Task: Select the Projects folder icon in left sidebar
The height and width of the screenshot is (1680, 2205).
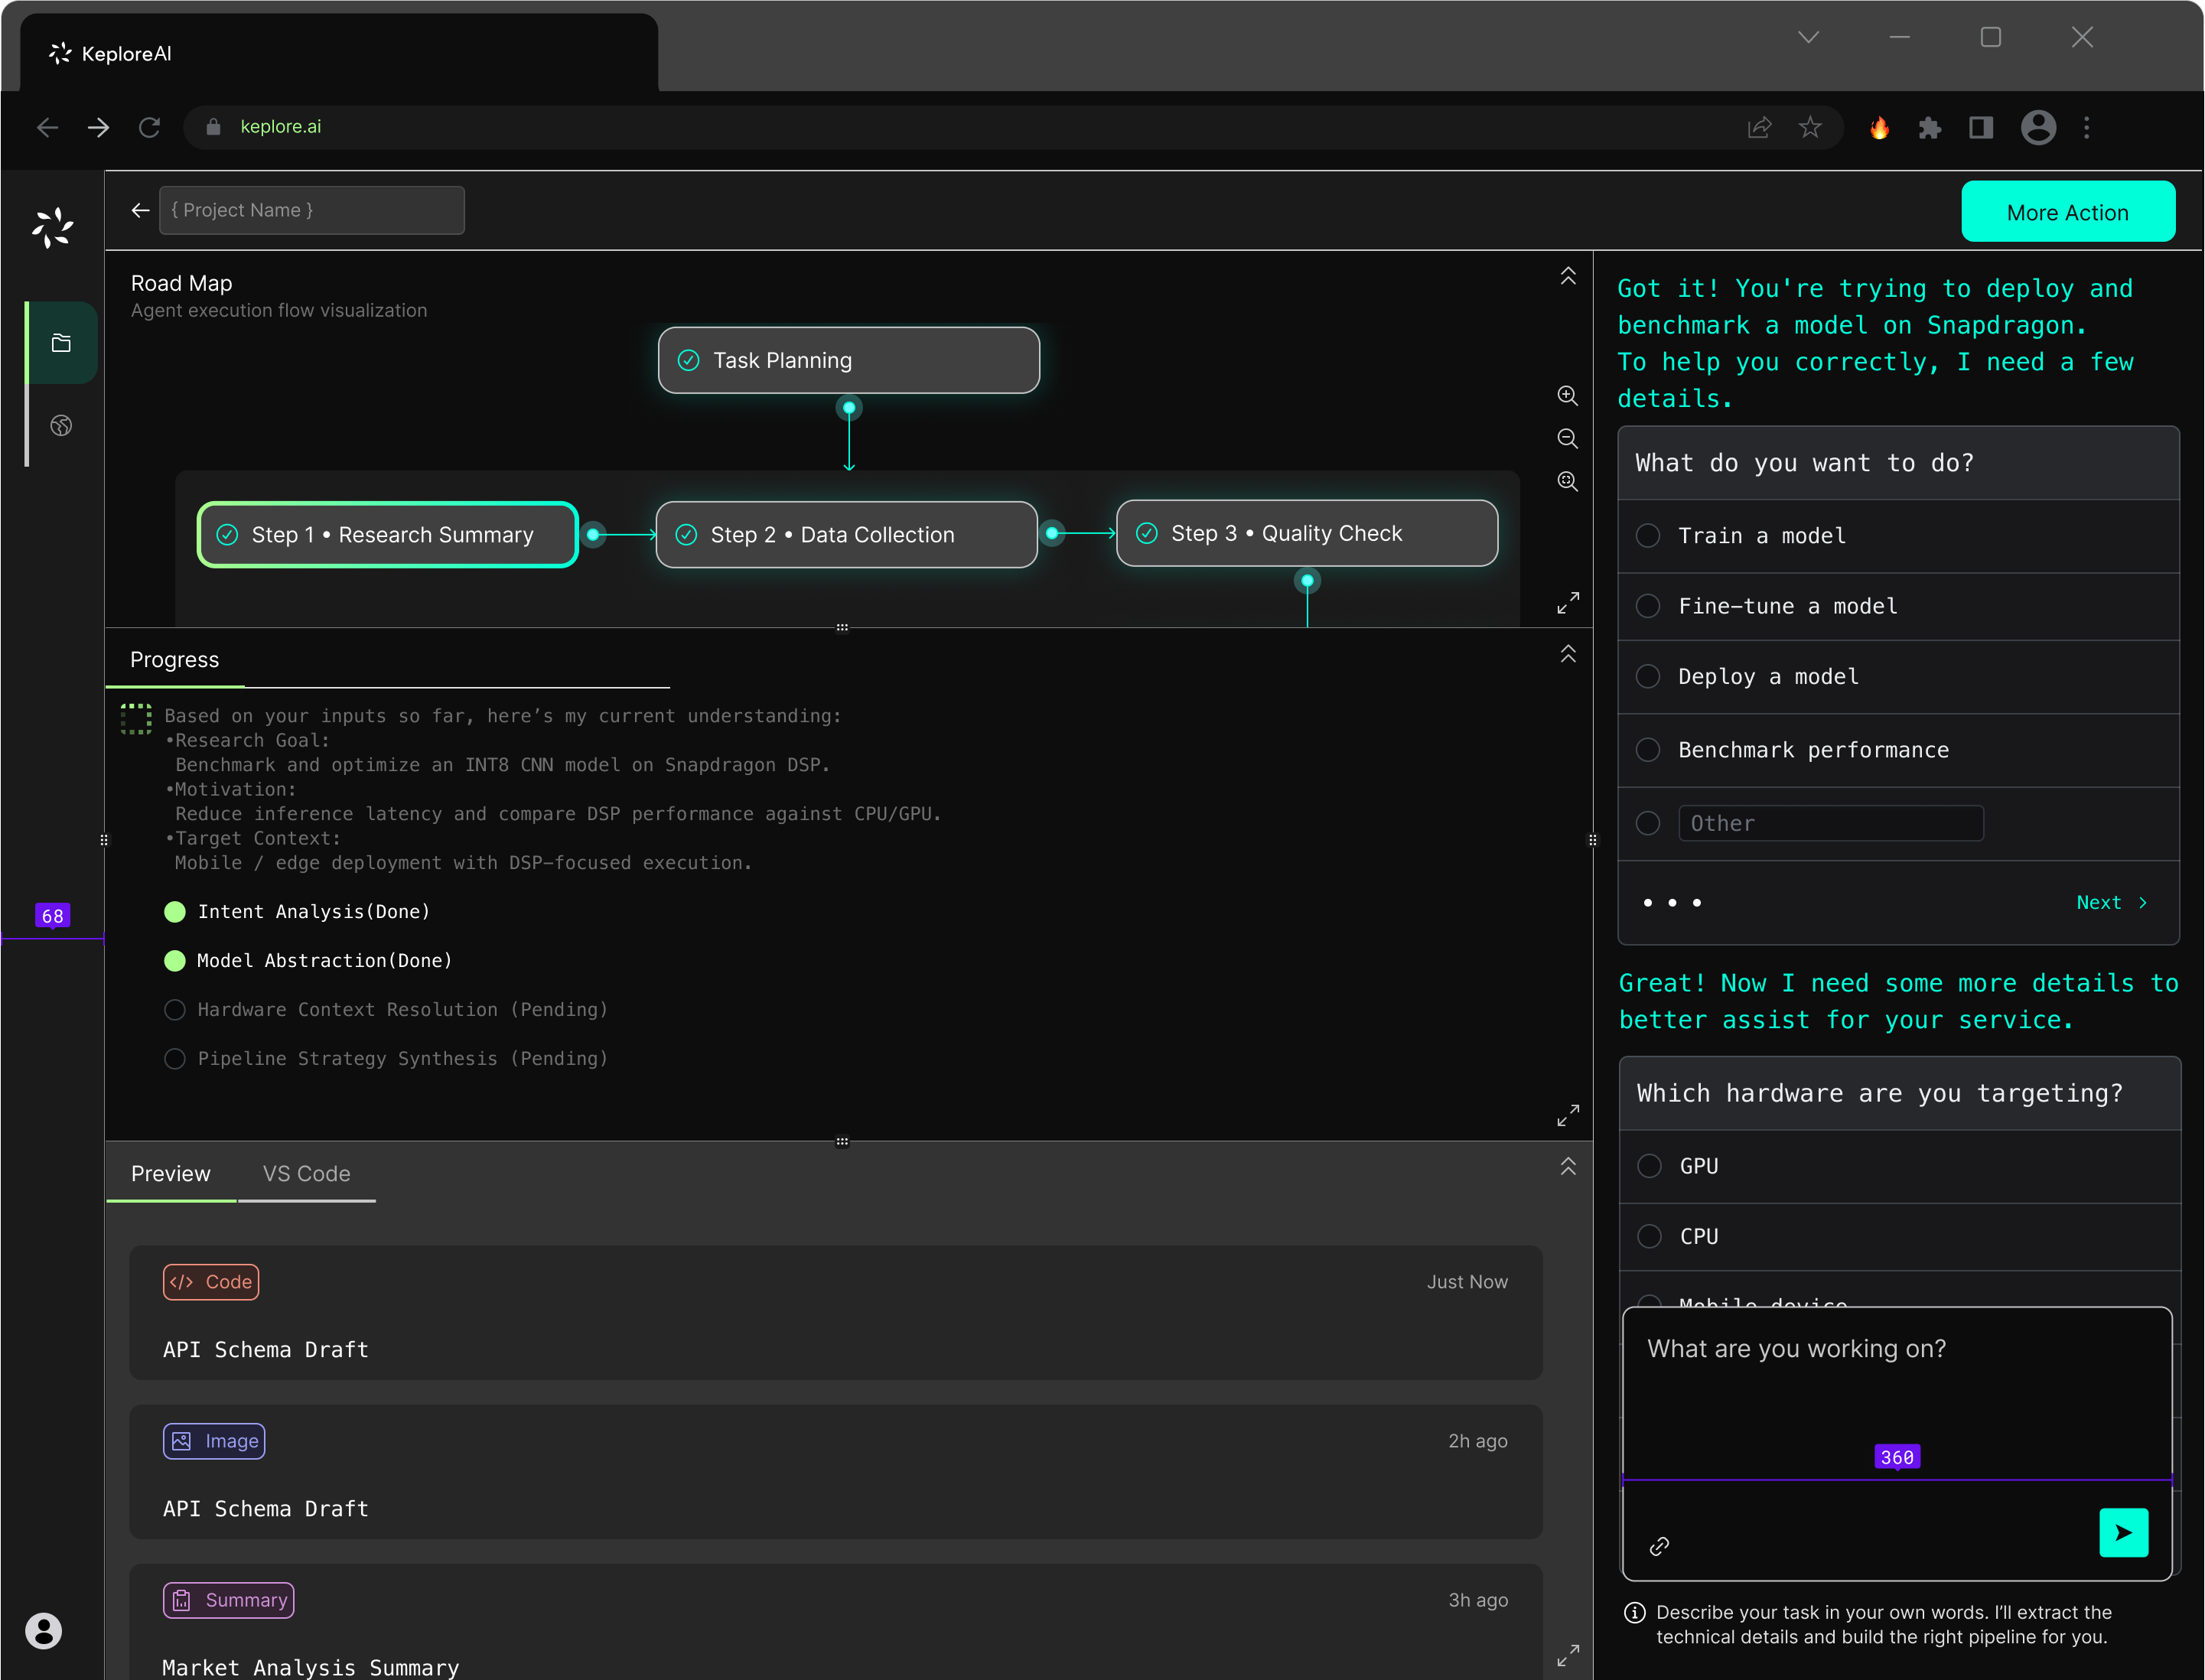Action: [61, 343]
